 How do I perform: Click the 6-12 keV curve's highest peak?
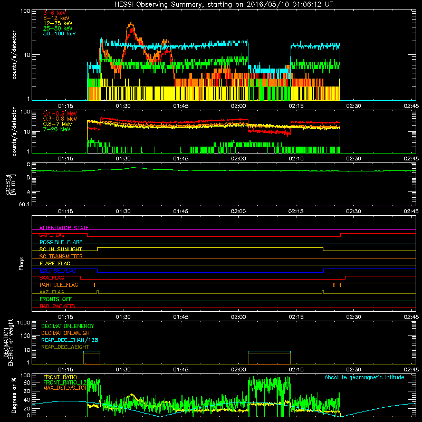point(131,22)
